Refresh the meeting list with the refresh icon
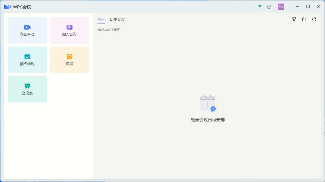The image size is (325, 182). (x=314, y=19)
